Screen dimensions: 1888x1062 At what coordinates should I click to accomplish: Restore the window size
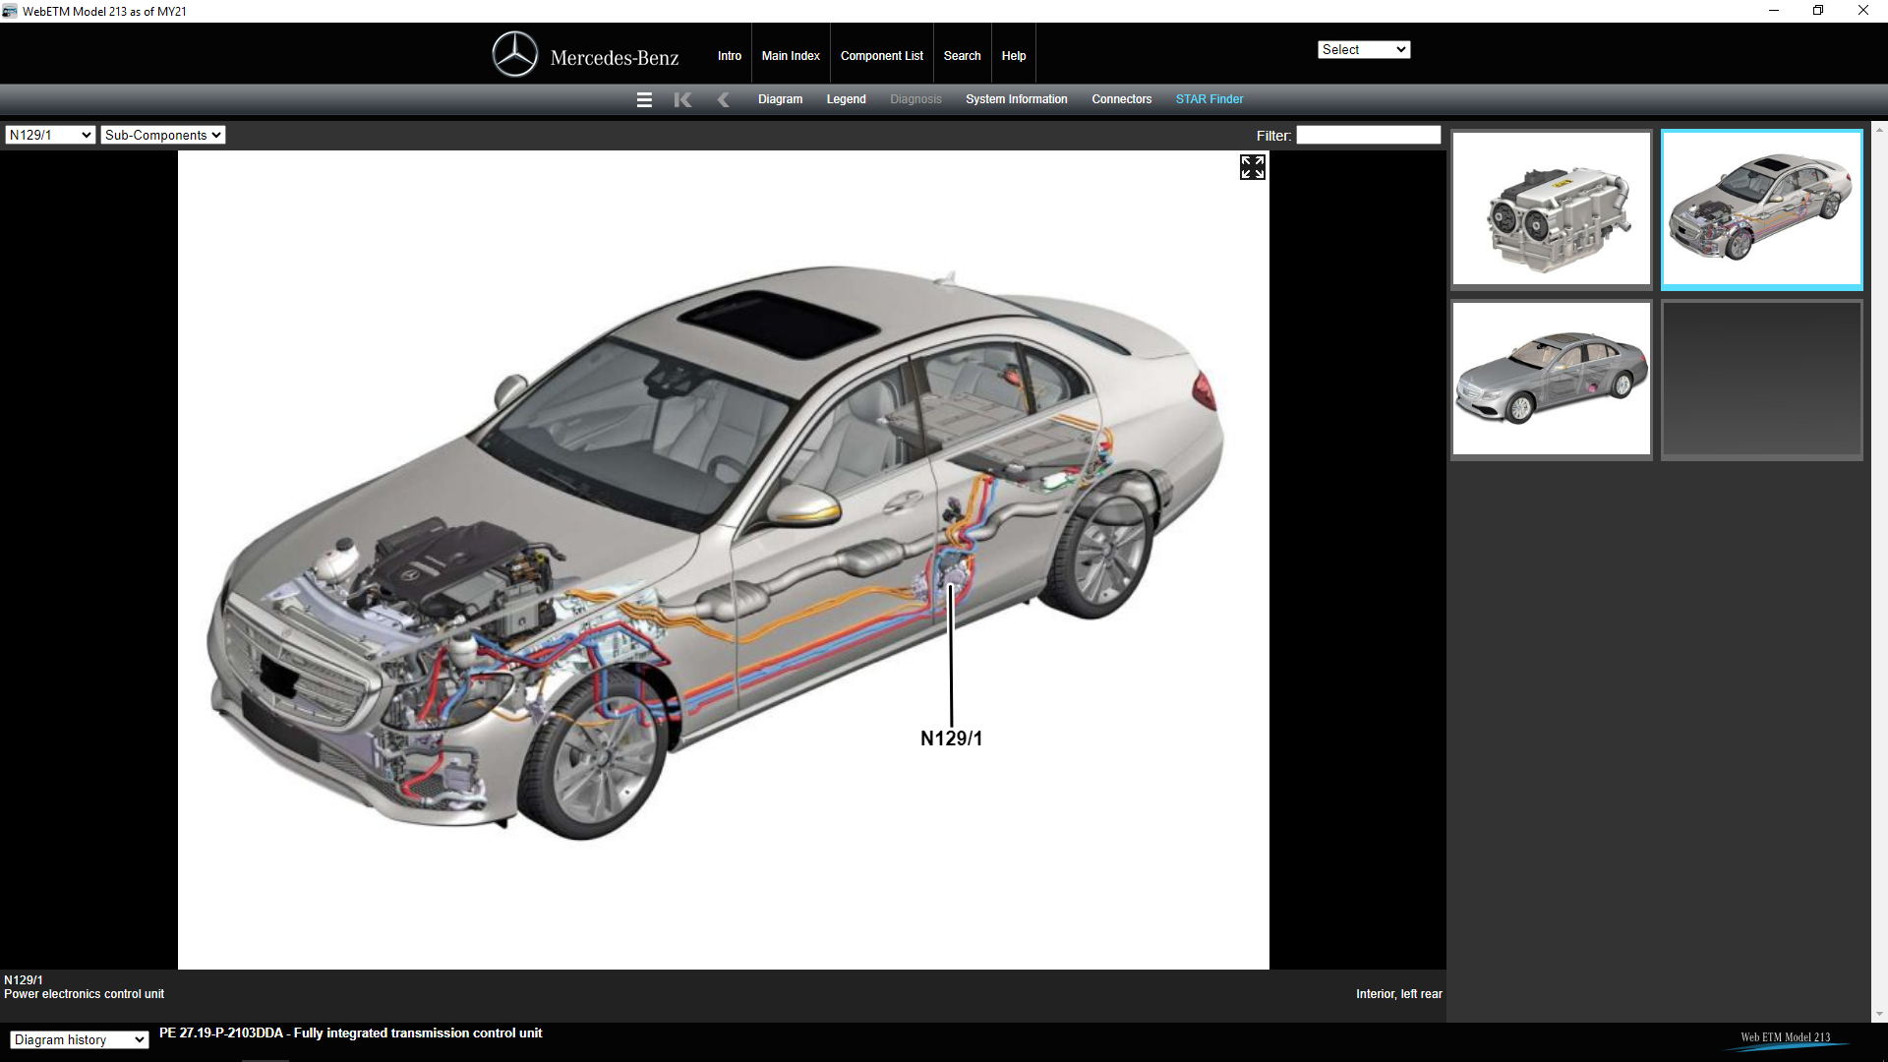tap(1817, 11)
